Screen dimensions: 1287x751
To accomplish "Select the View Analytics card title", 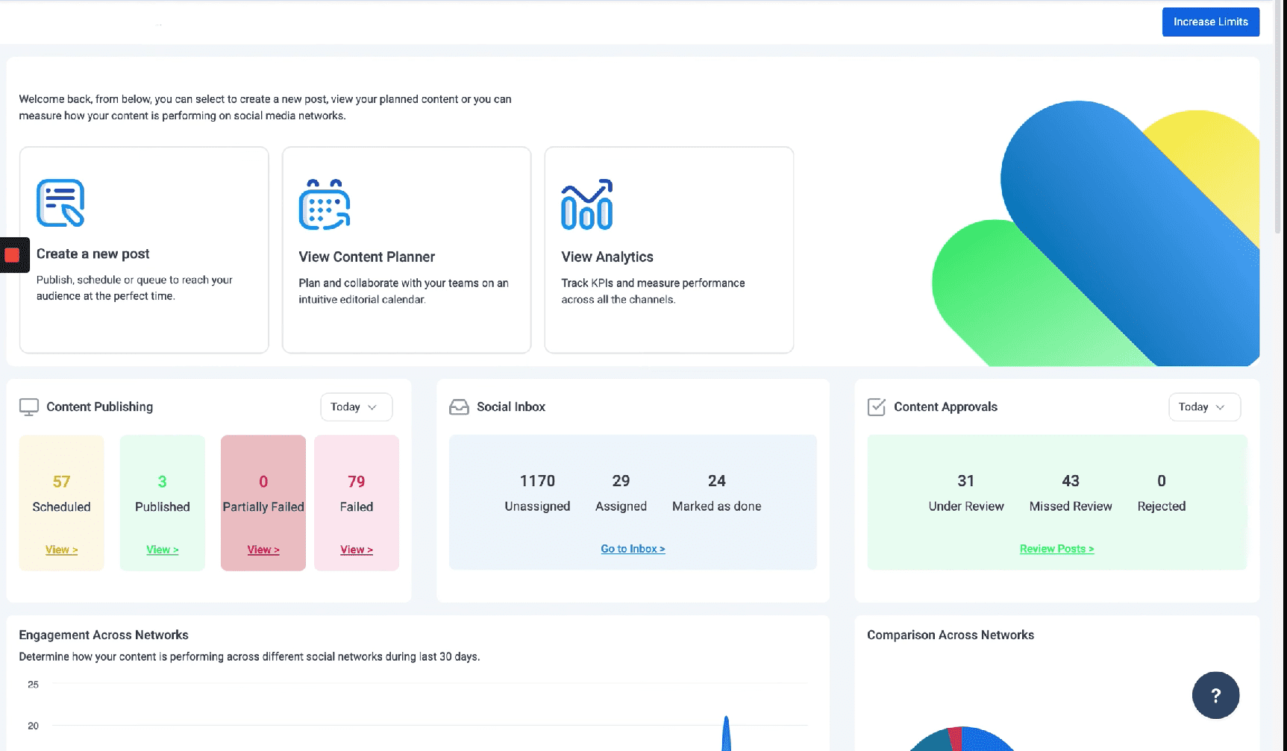I will [607, 257].
